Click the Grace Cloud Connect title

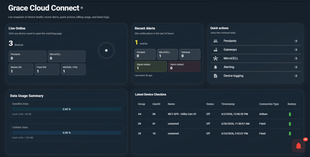44,8
